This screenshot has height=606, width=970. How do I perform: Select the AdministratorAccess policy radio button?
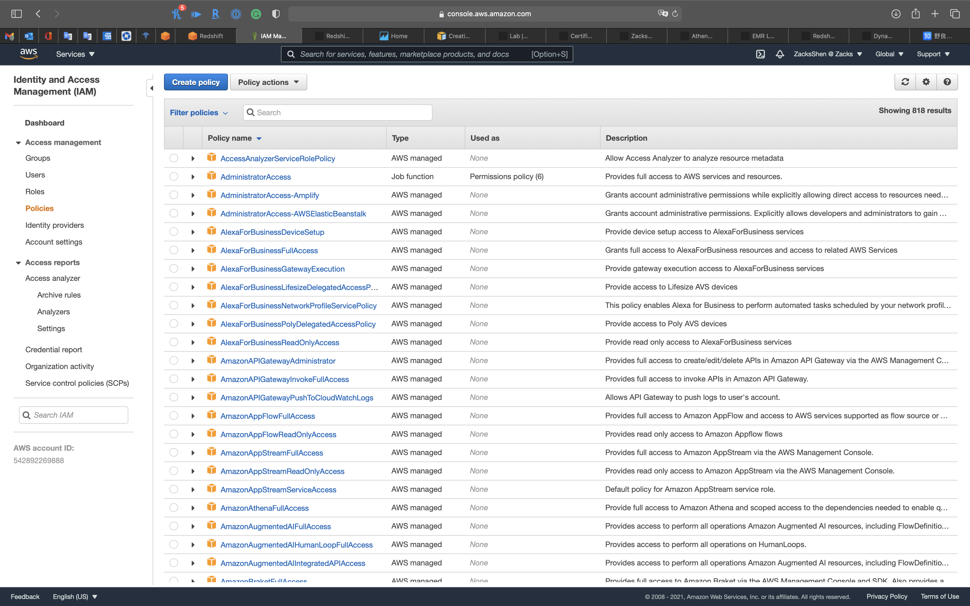coord(173,176)
